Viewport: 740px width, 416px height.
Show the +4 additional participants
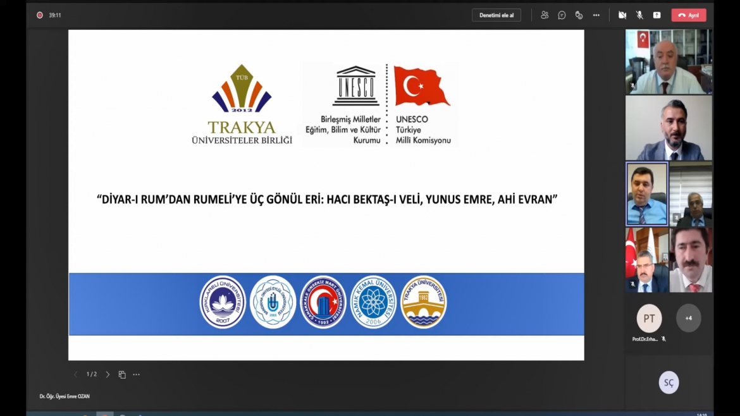pyautogui.click(x=689, y=319)
